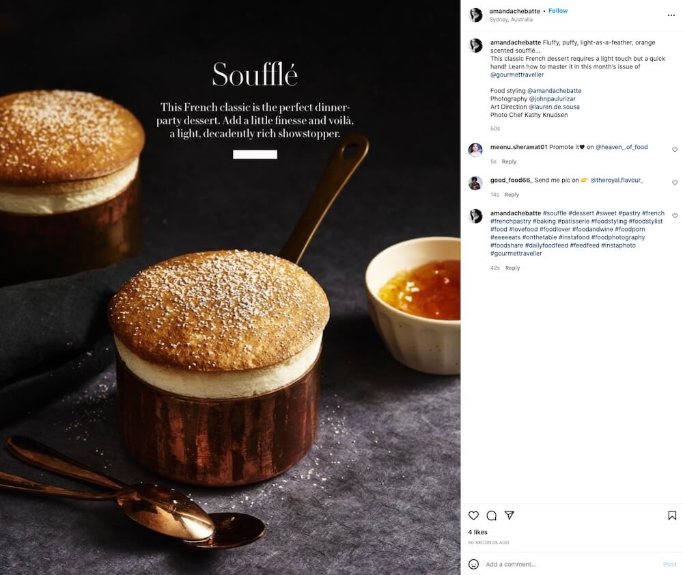Open the @johnpaulurizar photography credit

pyautogui.click(x=553, y=99)
